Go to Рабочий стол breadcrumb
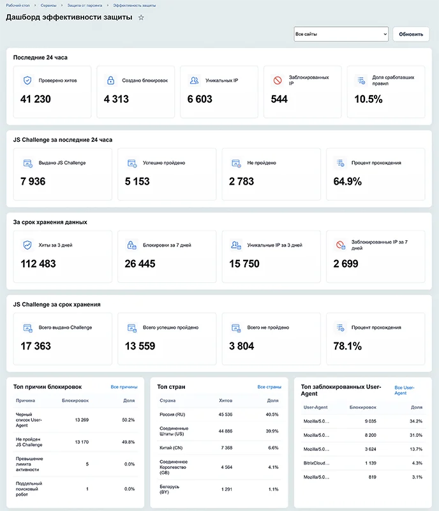The height and width of the screenshot is (511, 439). point(18,5)
